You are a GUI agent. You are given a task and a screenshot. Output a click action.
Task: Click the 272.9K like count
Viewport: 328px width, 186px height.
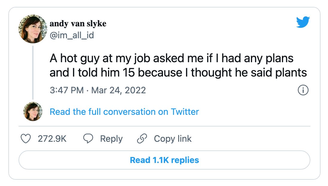[x=52, y=139]
